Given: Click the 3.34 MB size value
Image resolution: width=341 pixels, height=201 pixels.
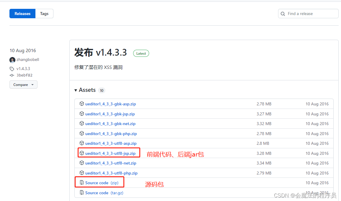Looking at the screenshot, I should [x=264, y=163].
